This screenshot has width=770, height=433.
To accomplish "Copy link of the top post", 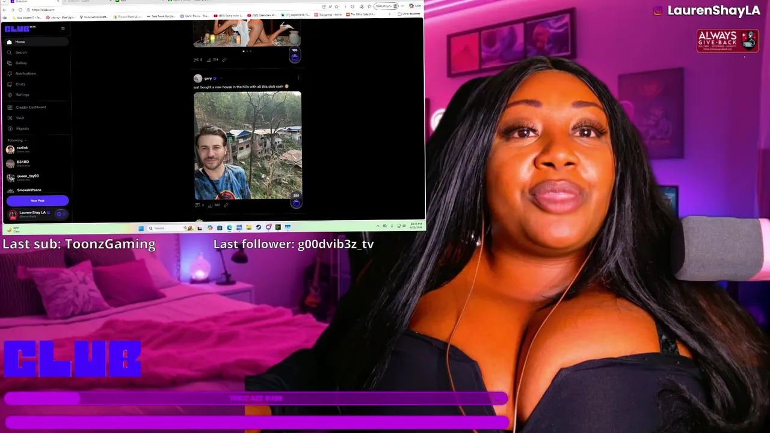I will (x=224, y=60).
